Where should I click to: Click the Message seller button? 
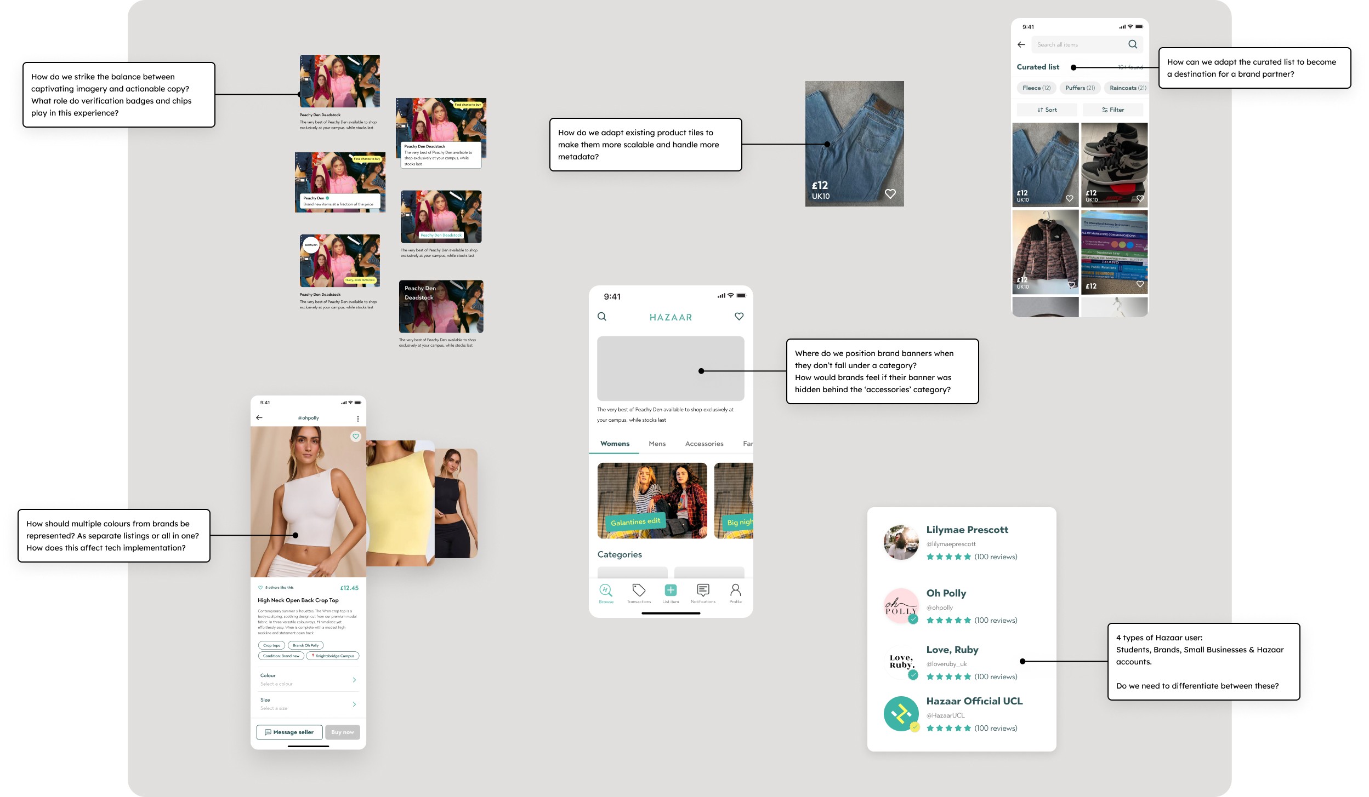pyautogui.click(x=289, y=732)
